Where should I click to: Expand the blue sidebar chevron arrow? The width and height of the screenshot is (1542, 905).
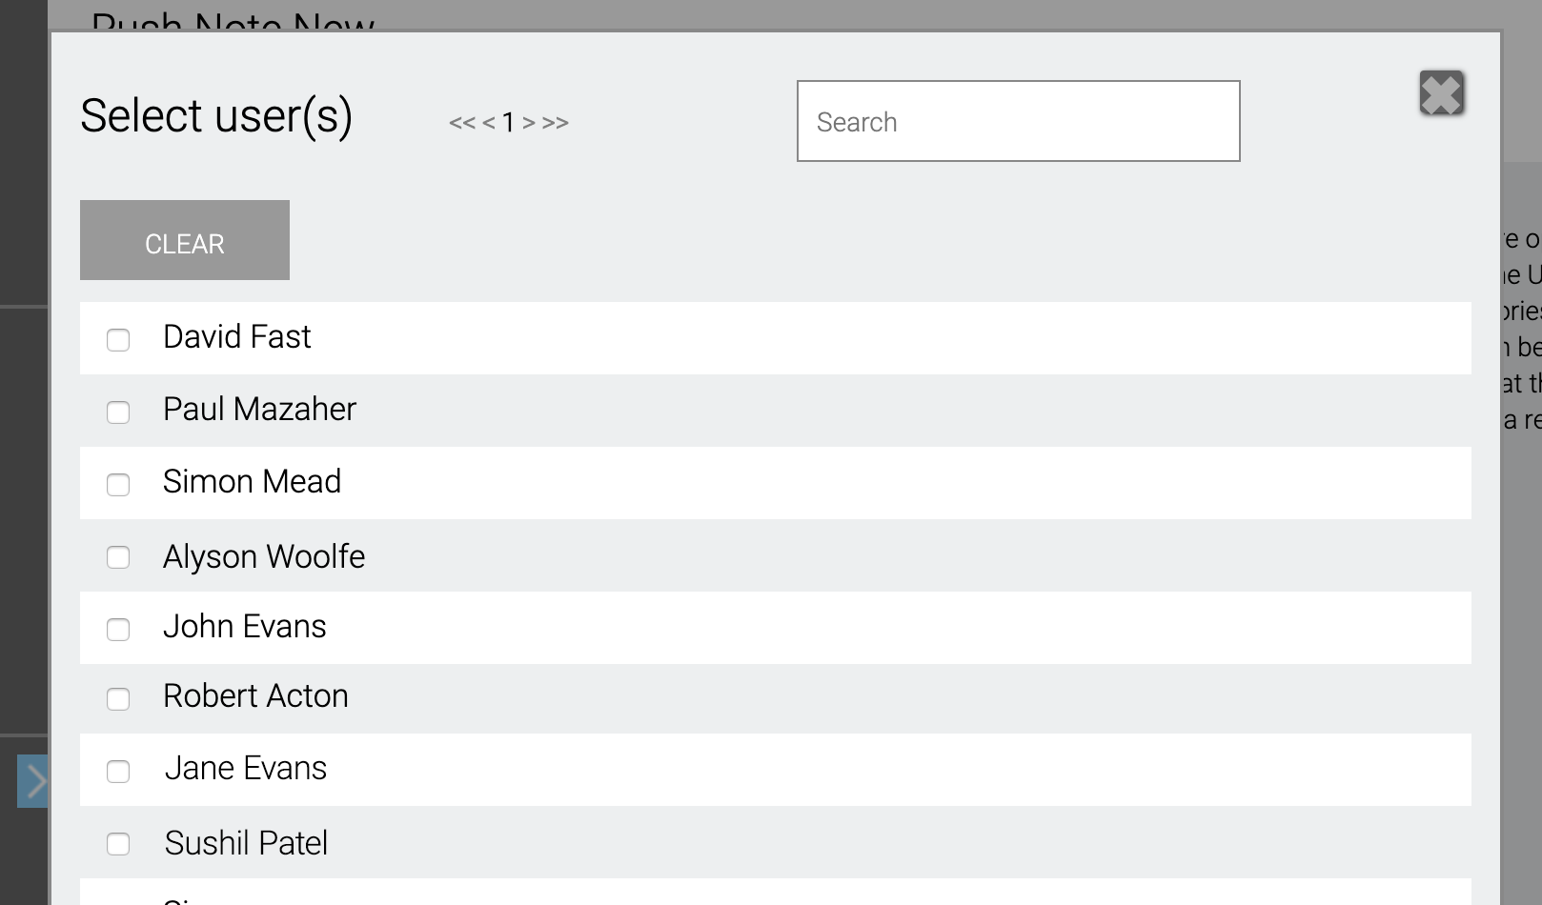coord(33,782)
